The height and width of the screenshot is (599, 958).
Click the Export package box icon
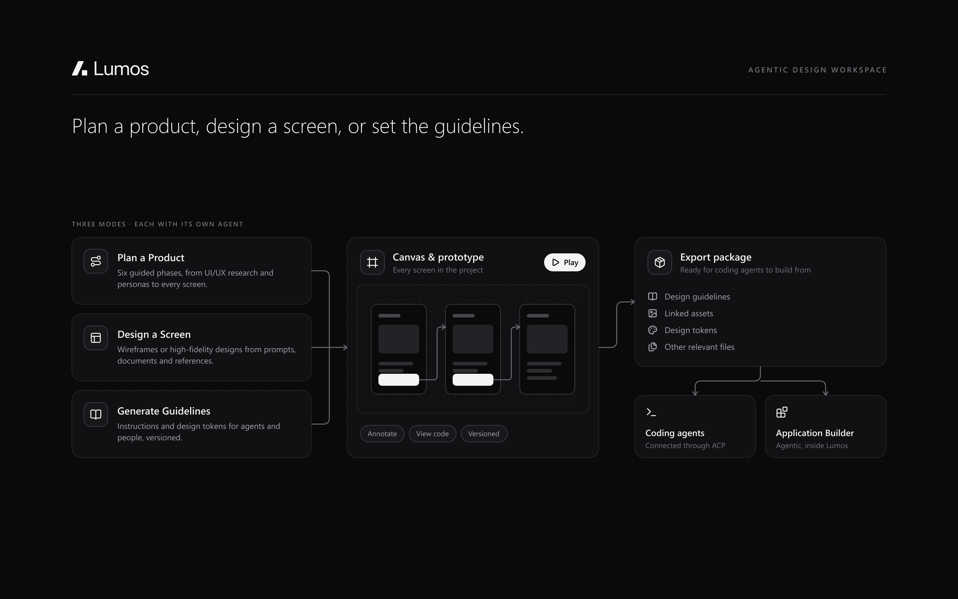click(660, 262)
